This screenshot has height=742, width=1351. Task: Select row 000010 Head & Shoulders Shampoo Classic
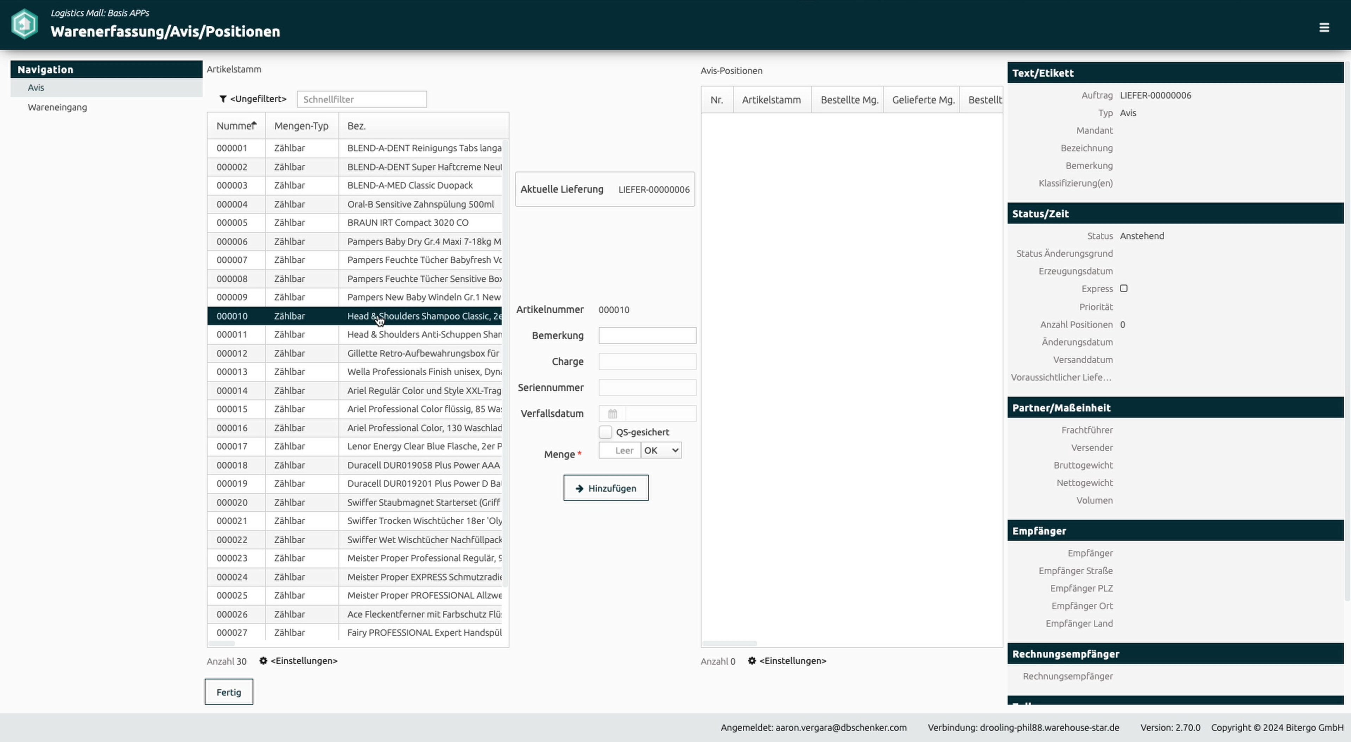[355, 316]
